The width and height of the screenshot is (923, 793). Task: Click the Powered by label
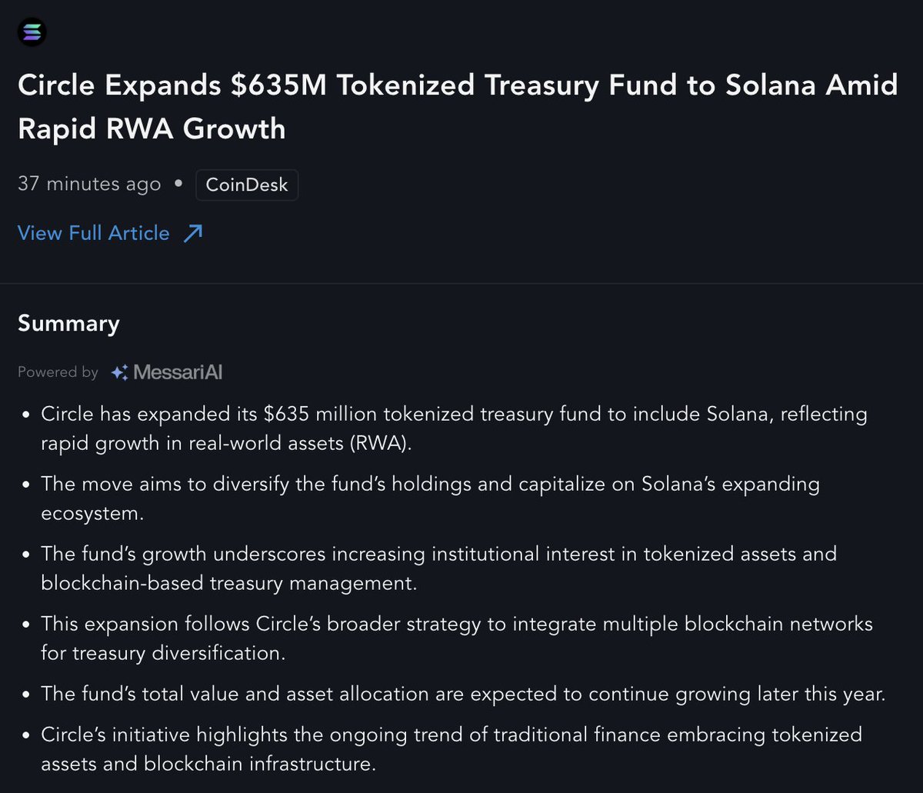click(58, 372)
